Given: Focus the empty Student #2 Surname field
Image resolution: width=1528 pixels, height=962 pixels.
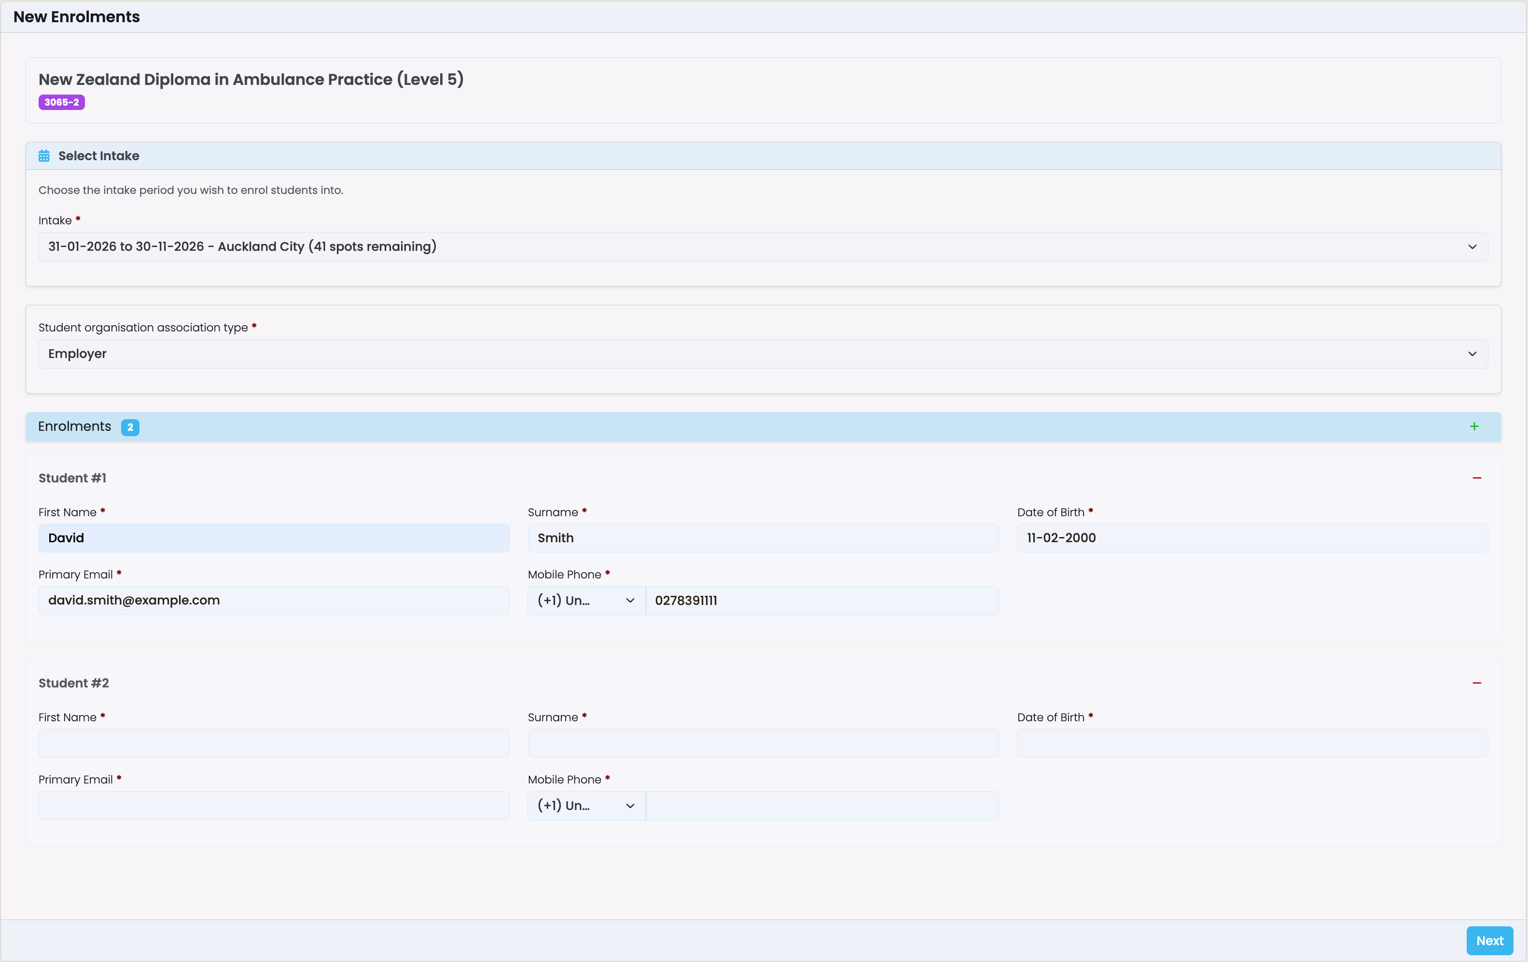Looking at the screenshot, I should pyautogui.click(x=763, y=742).
